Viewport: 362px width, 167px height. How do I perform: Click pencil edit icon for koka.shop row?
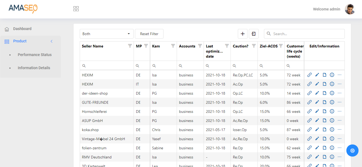coord(317,130)
